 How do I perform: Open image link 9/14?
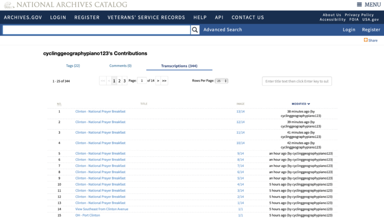[240, 153]
